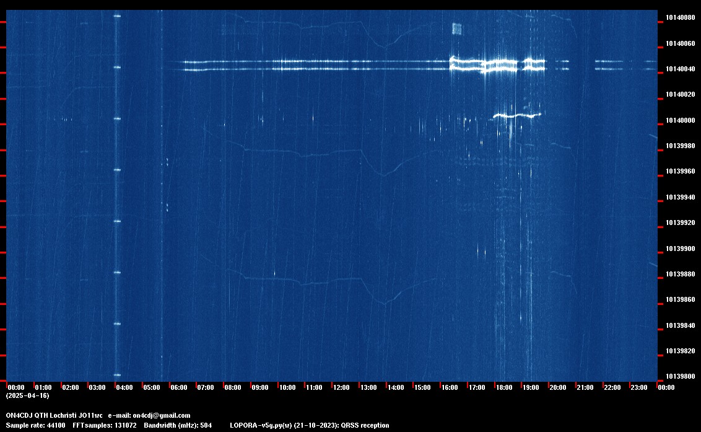Click the small bright rectangular burst above 16:00
The image size is (701, 432).
[457, 29]
